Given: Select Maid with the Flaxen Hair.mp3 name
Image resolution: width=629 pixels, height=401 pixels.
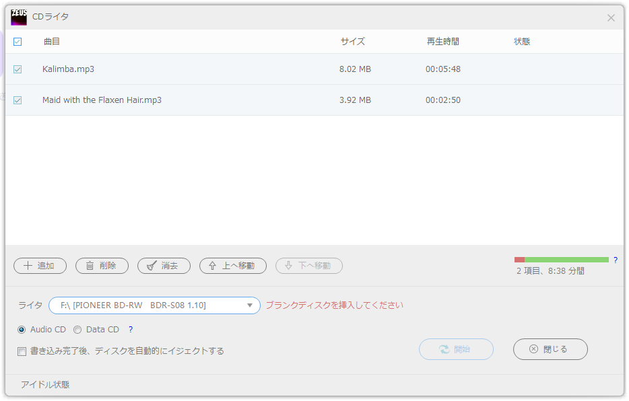Looking at the screenshot, I should point(102,100).
